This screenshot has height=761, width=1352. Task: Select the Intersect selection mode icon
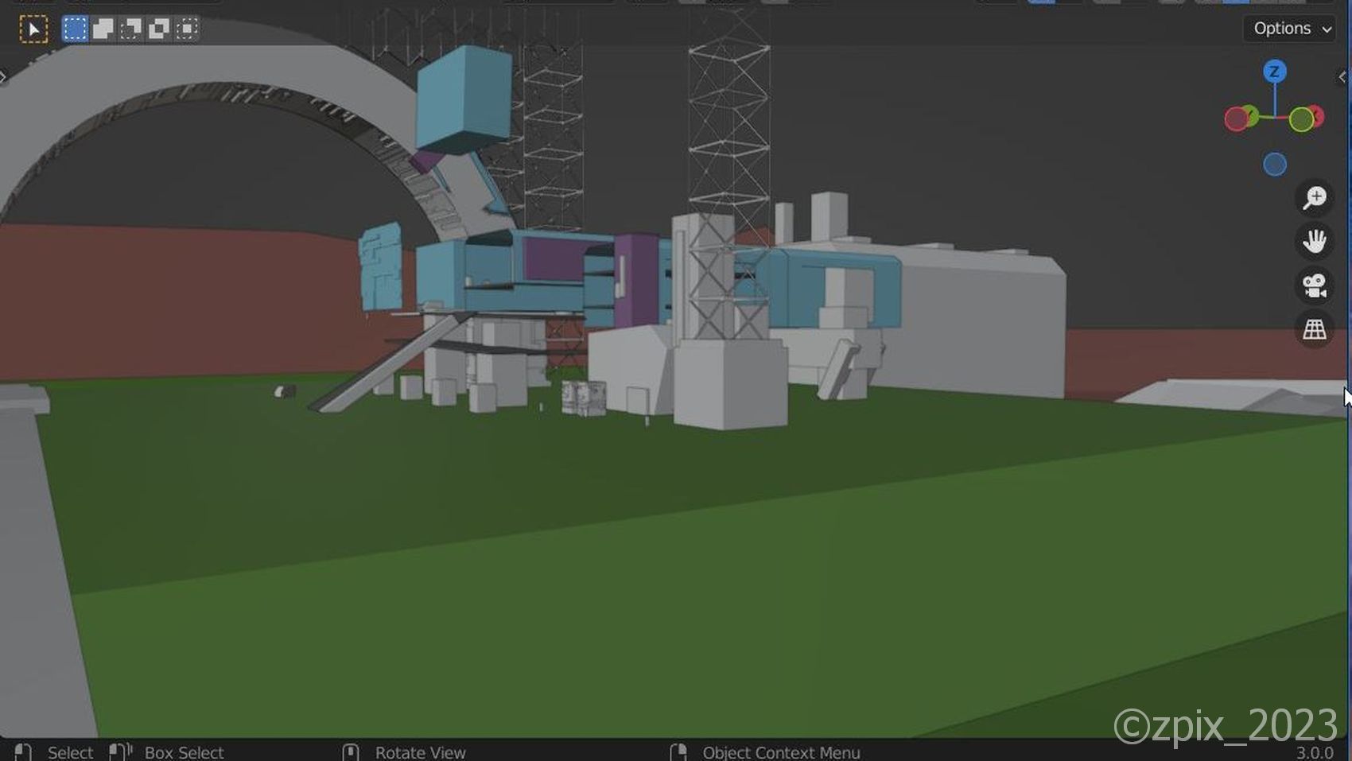187,29
